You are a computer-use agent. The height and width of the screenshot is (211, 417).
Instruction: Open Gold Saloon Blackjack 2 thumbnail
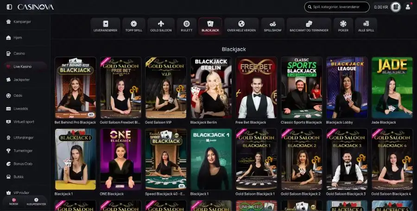[x=302, y=159]
